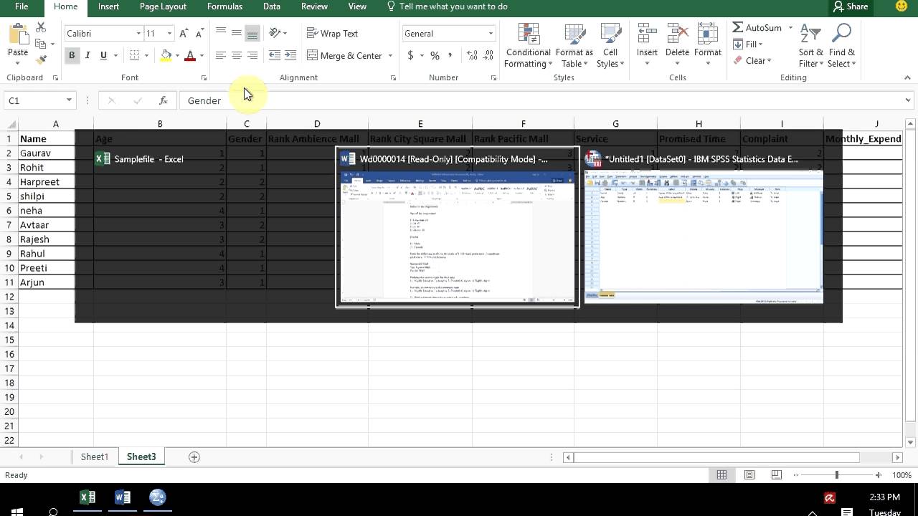Switch to the Page Layout tab
The width and height of the screenshot is (918, 516).
163,6
